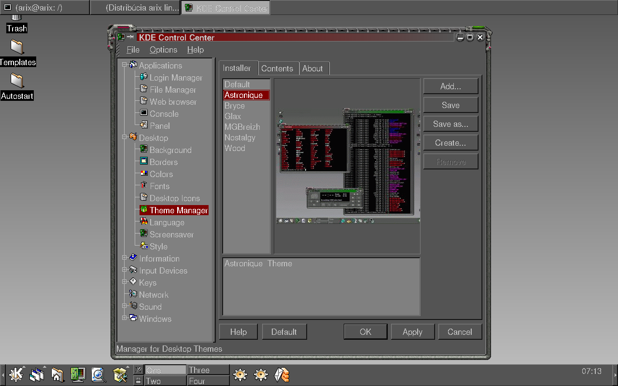Select the Bryce theme
Image resolution: width=618 pixels, height=386 pixels.
click(246, 106)
